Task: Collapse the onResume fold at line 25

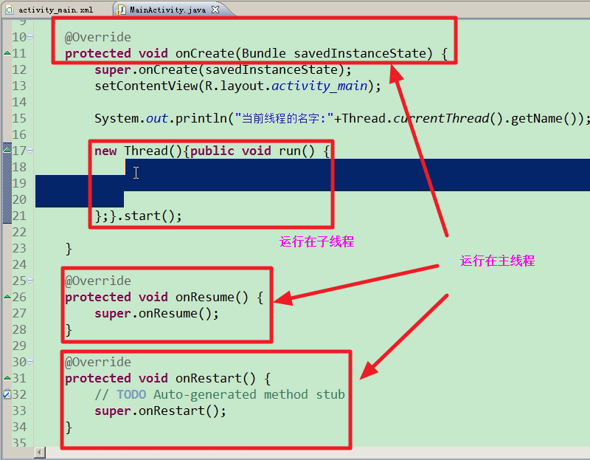Action: (x=30, y=281)
